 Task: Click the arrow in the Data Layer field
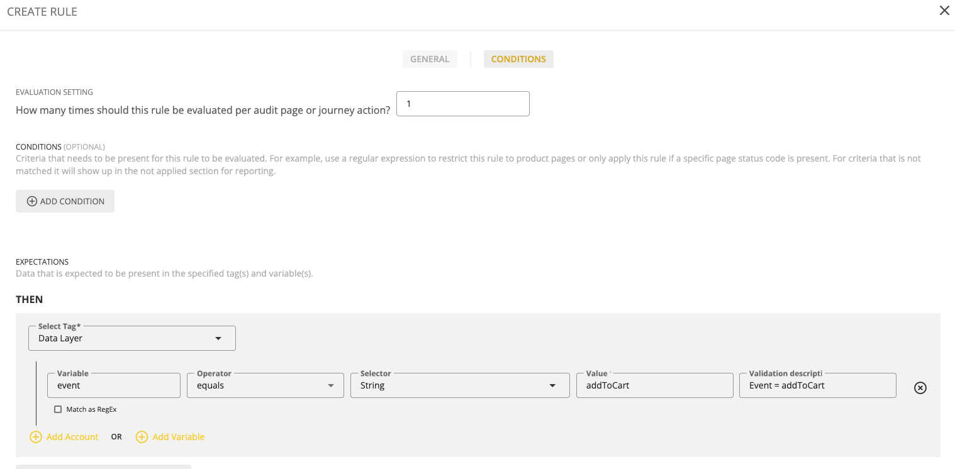[218, 338]
